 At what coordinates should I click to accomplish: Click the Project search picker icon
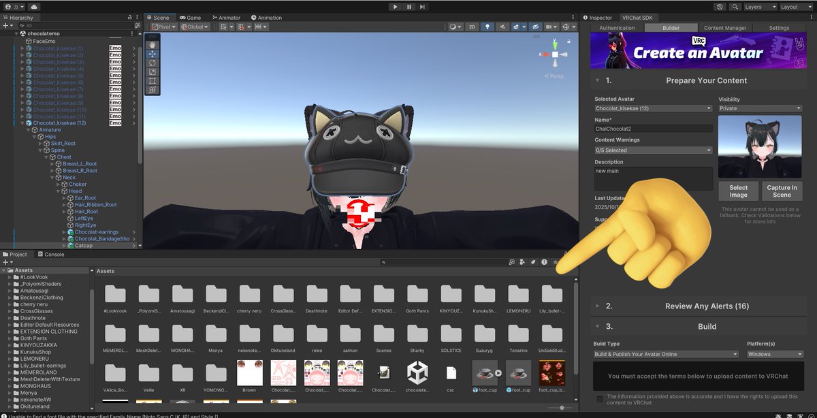point(512,262)
